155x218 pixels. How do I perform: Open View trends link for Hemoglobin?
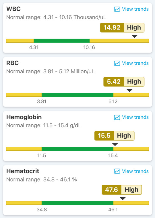[x=135, y=117]
